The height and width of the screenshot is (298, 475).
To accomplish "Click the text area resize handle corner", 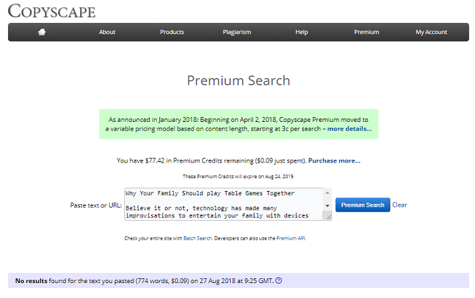I will (x=328, y=216).
